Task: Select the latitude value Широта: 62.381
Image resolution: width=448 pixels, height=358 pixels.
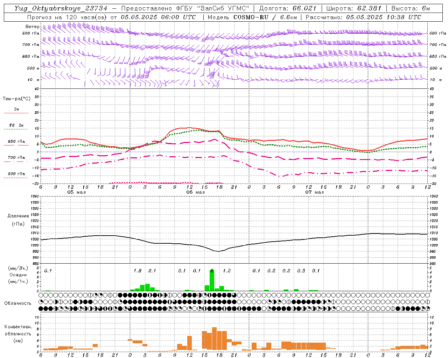Action: click(353, 8)
